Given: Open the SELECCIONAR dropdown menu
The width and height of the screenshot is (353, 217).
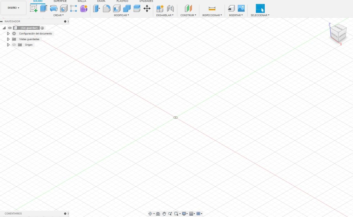Looking at the screenshot, I should point(260,15).
